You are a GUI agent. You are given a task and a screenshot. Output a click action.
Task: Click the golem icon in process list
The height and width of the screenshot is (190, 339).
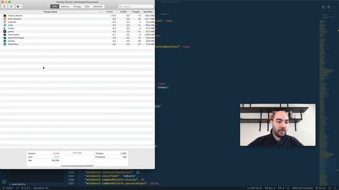coord(5,32)
